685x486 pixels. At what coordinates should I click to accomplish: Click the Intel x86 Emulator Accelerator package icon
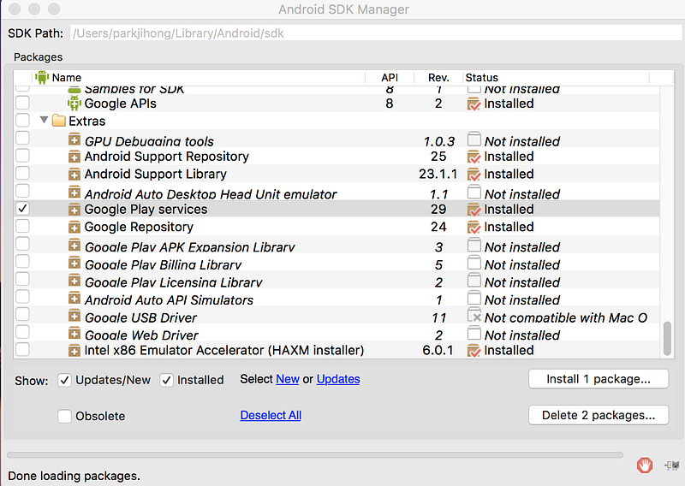click(x=74, y=350)
